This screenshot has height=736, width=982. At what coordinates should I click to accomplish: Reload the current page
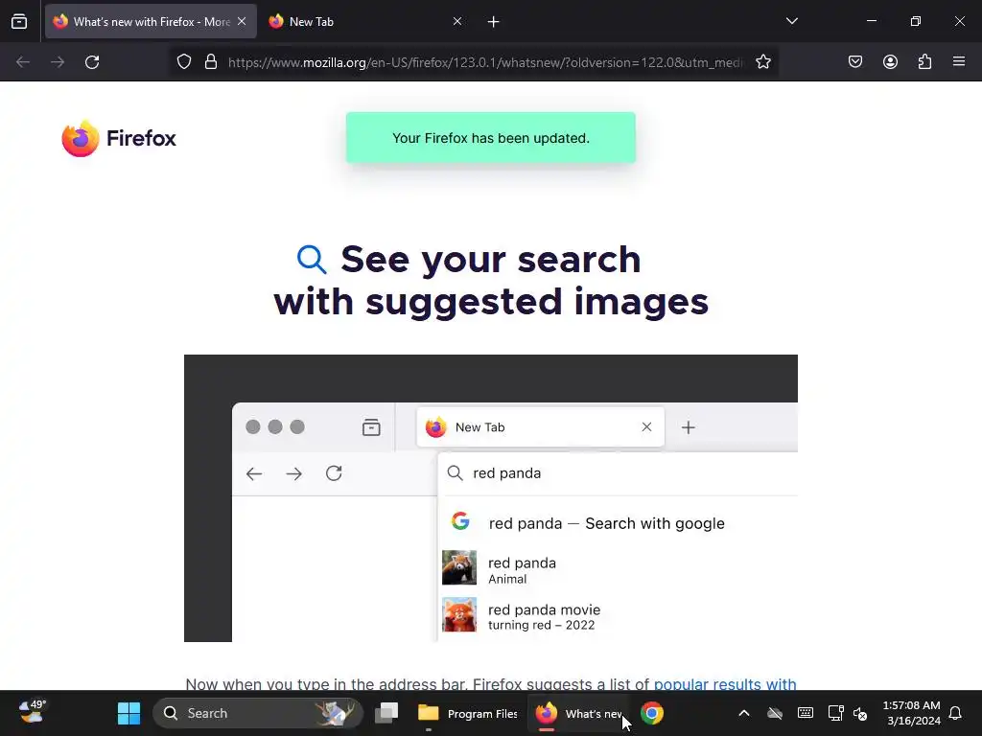[92, 62]
